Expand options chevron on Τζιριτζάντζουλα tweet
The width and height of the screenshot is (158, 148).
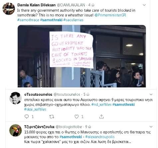(151, 127)
